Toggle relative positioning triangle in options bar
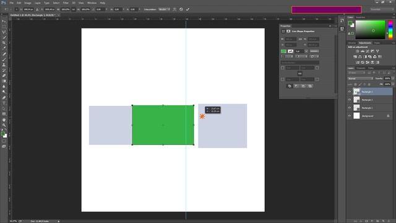396x223 pixels. pyautogui.click(x=37, y=9)
